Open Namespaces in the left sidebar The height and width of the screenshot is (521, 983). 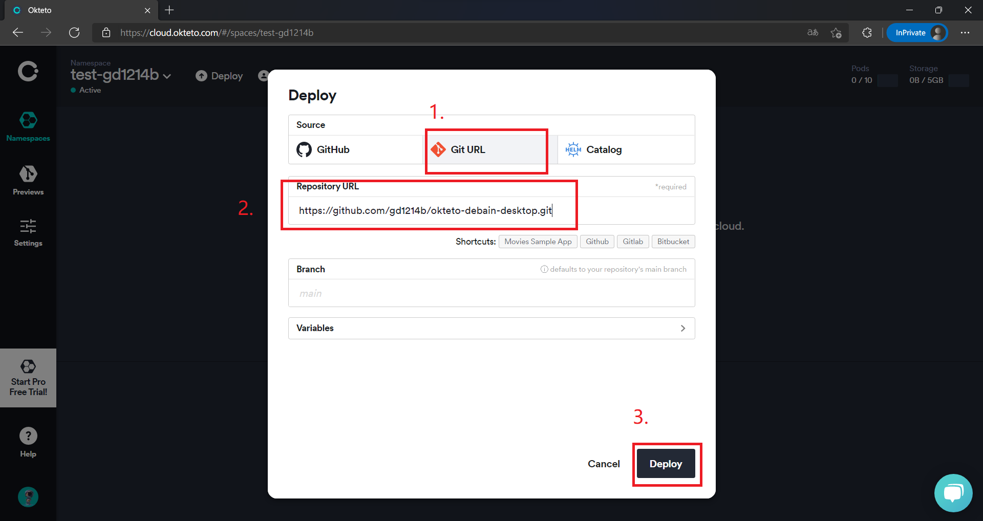28,127
